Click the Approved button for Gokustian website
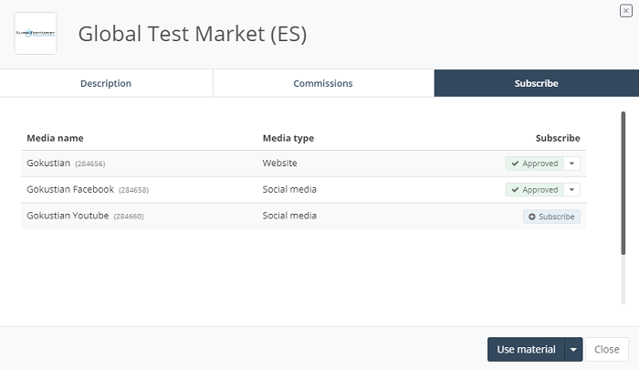 pyautogui.click(x=534, y=164)
